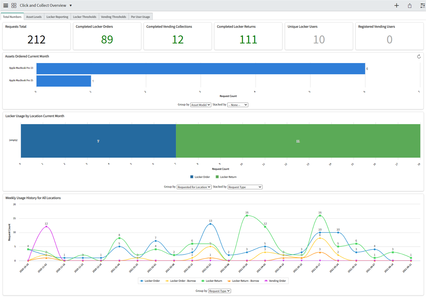Click the 2020-11-02 date axis label
The image size is (426, 298).
point(43,268)
